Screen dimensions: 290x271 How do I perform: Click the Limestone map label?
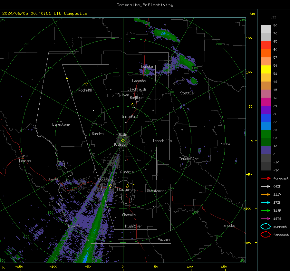(61, 124)
